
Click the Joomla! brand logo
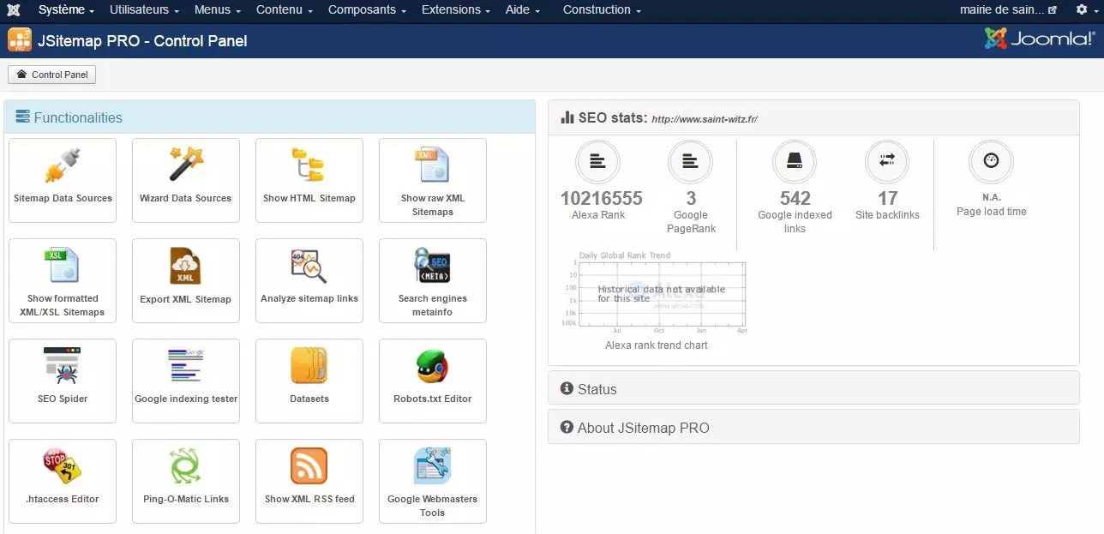pyautogui.click(x=1040, y=39)
